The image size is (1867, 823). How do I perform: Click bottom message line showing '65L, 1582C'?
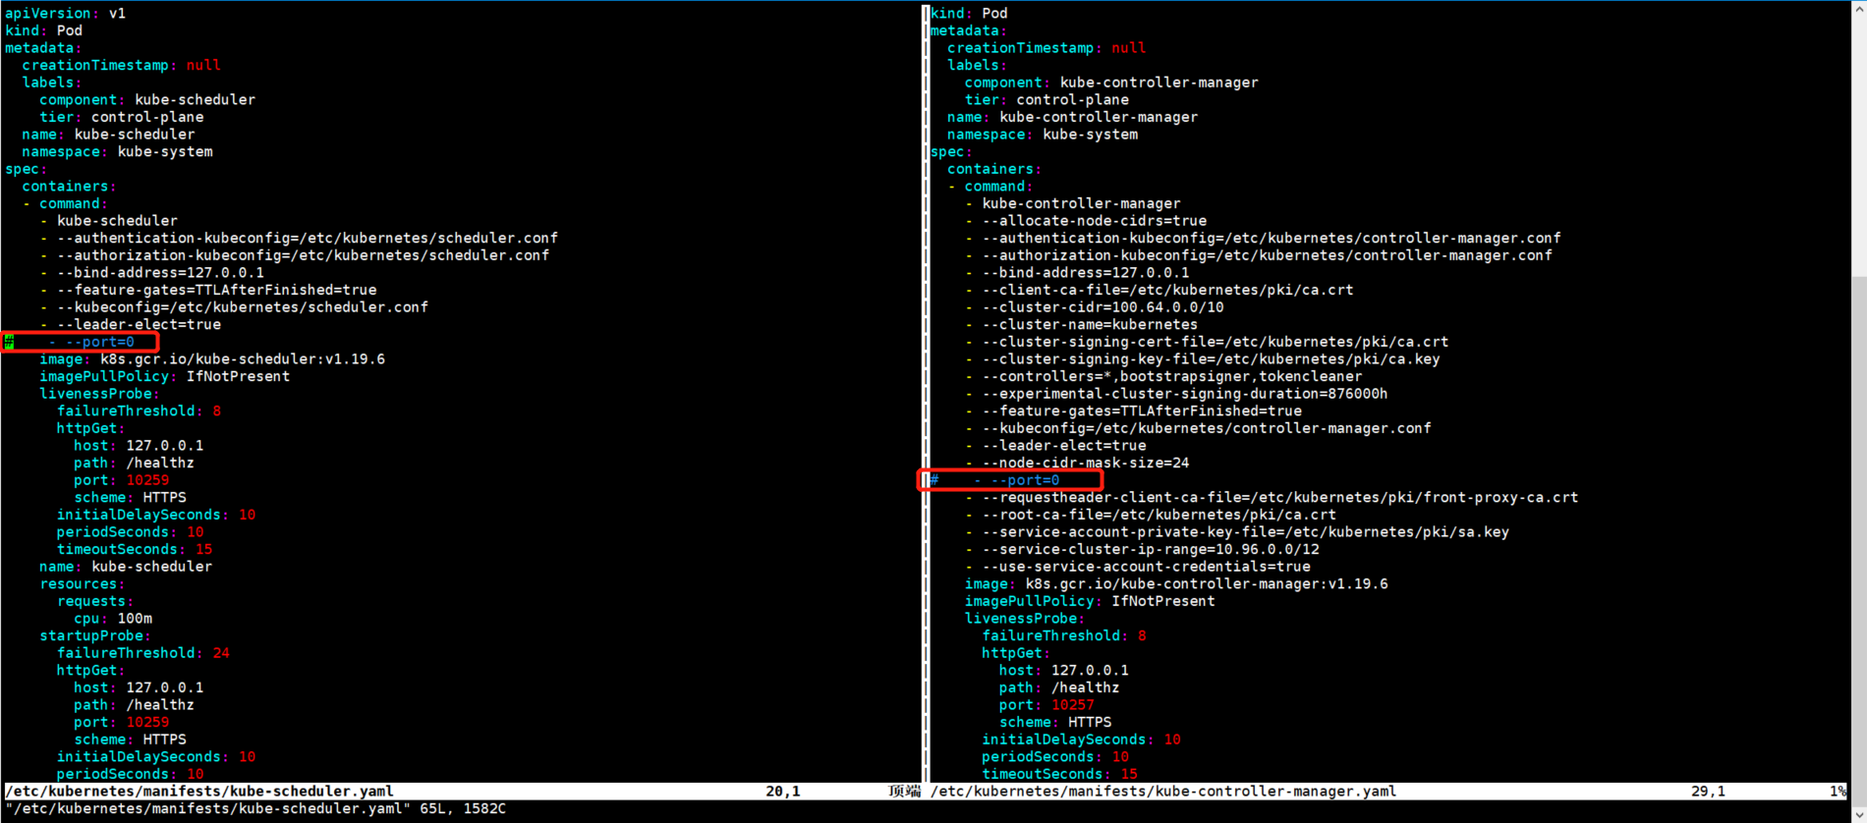tap(255, 808)
